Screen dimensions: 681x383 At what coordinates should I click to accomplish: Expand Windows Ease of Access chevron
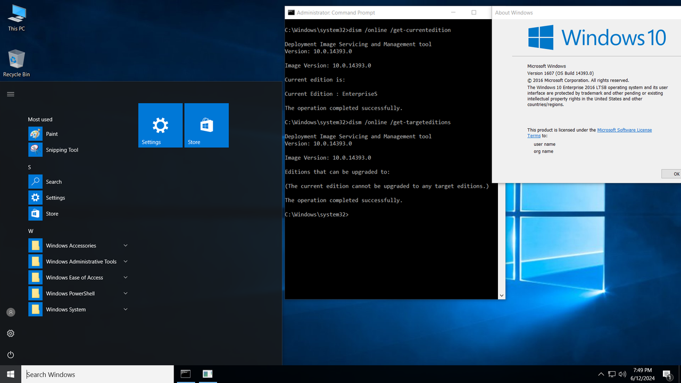(126, 278)
